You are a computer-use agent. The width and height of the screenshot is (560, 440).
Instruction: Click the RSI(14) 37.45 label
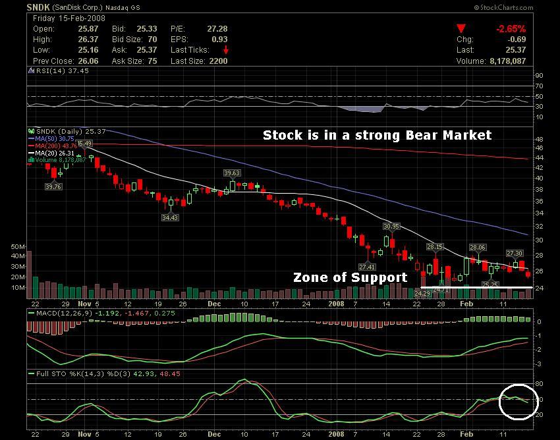62,70
